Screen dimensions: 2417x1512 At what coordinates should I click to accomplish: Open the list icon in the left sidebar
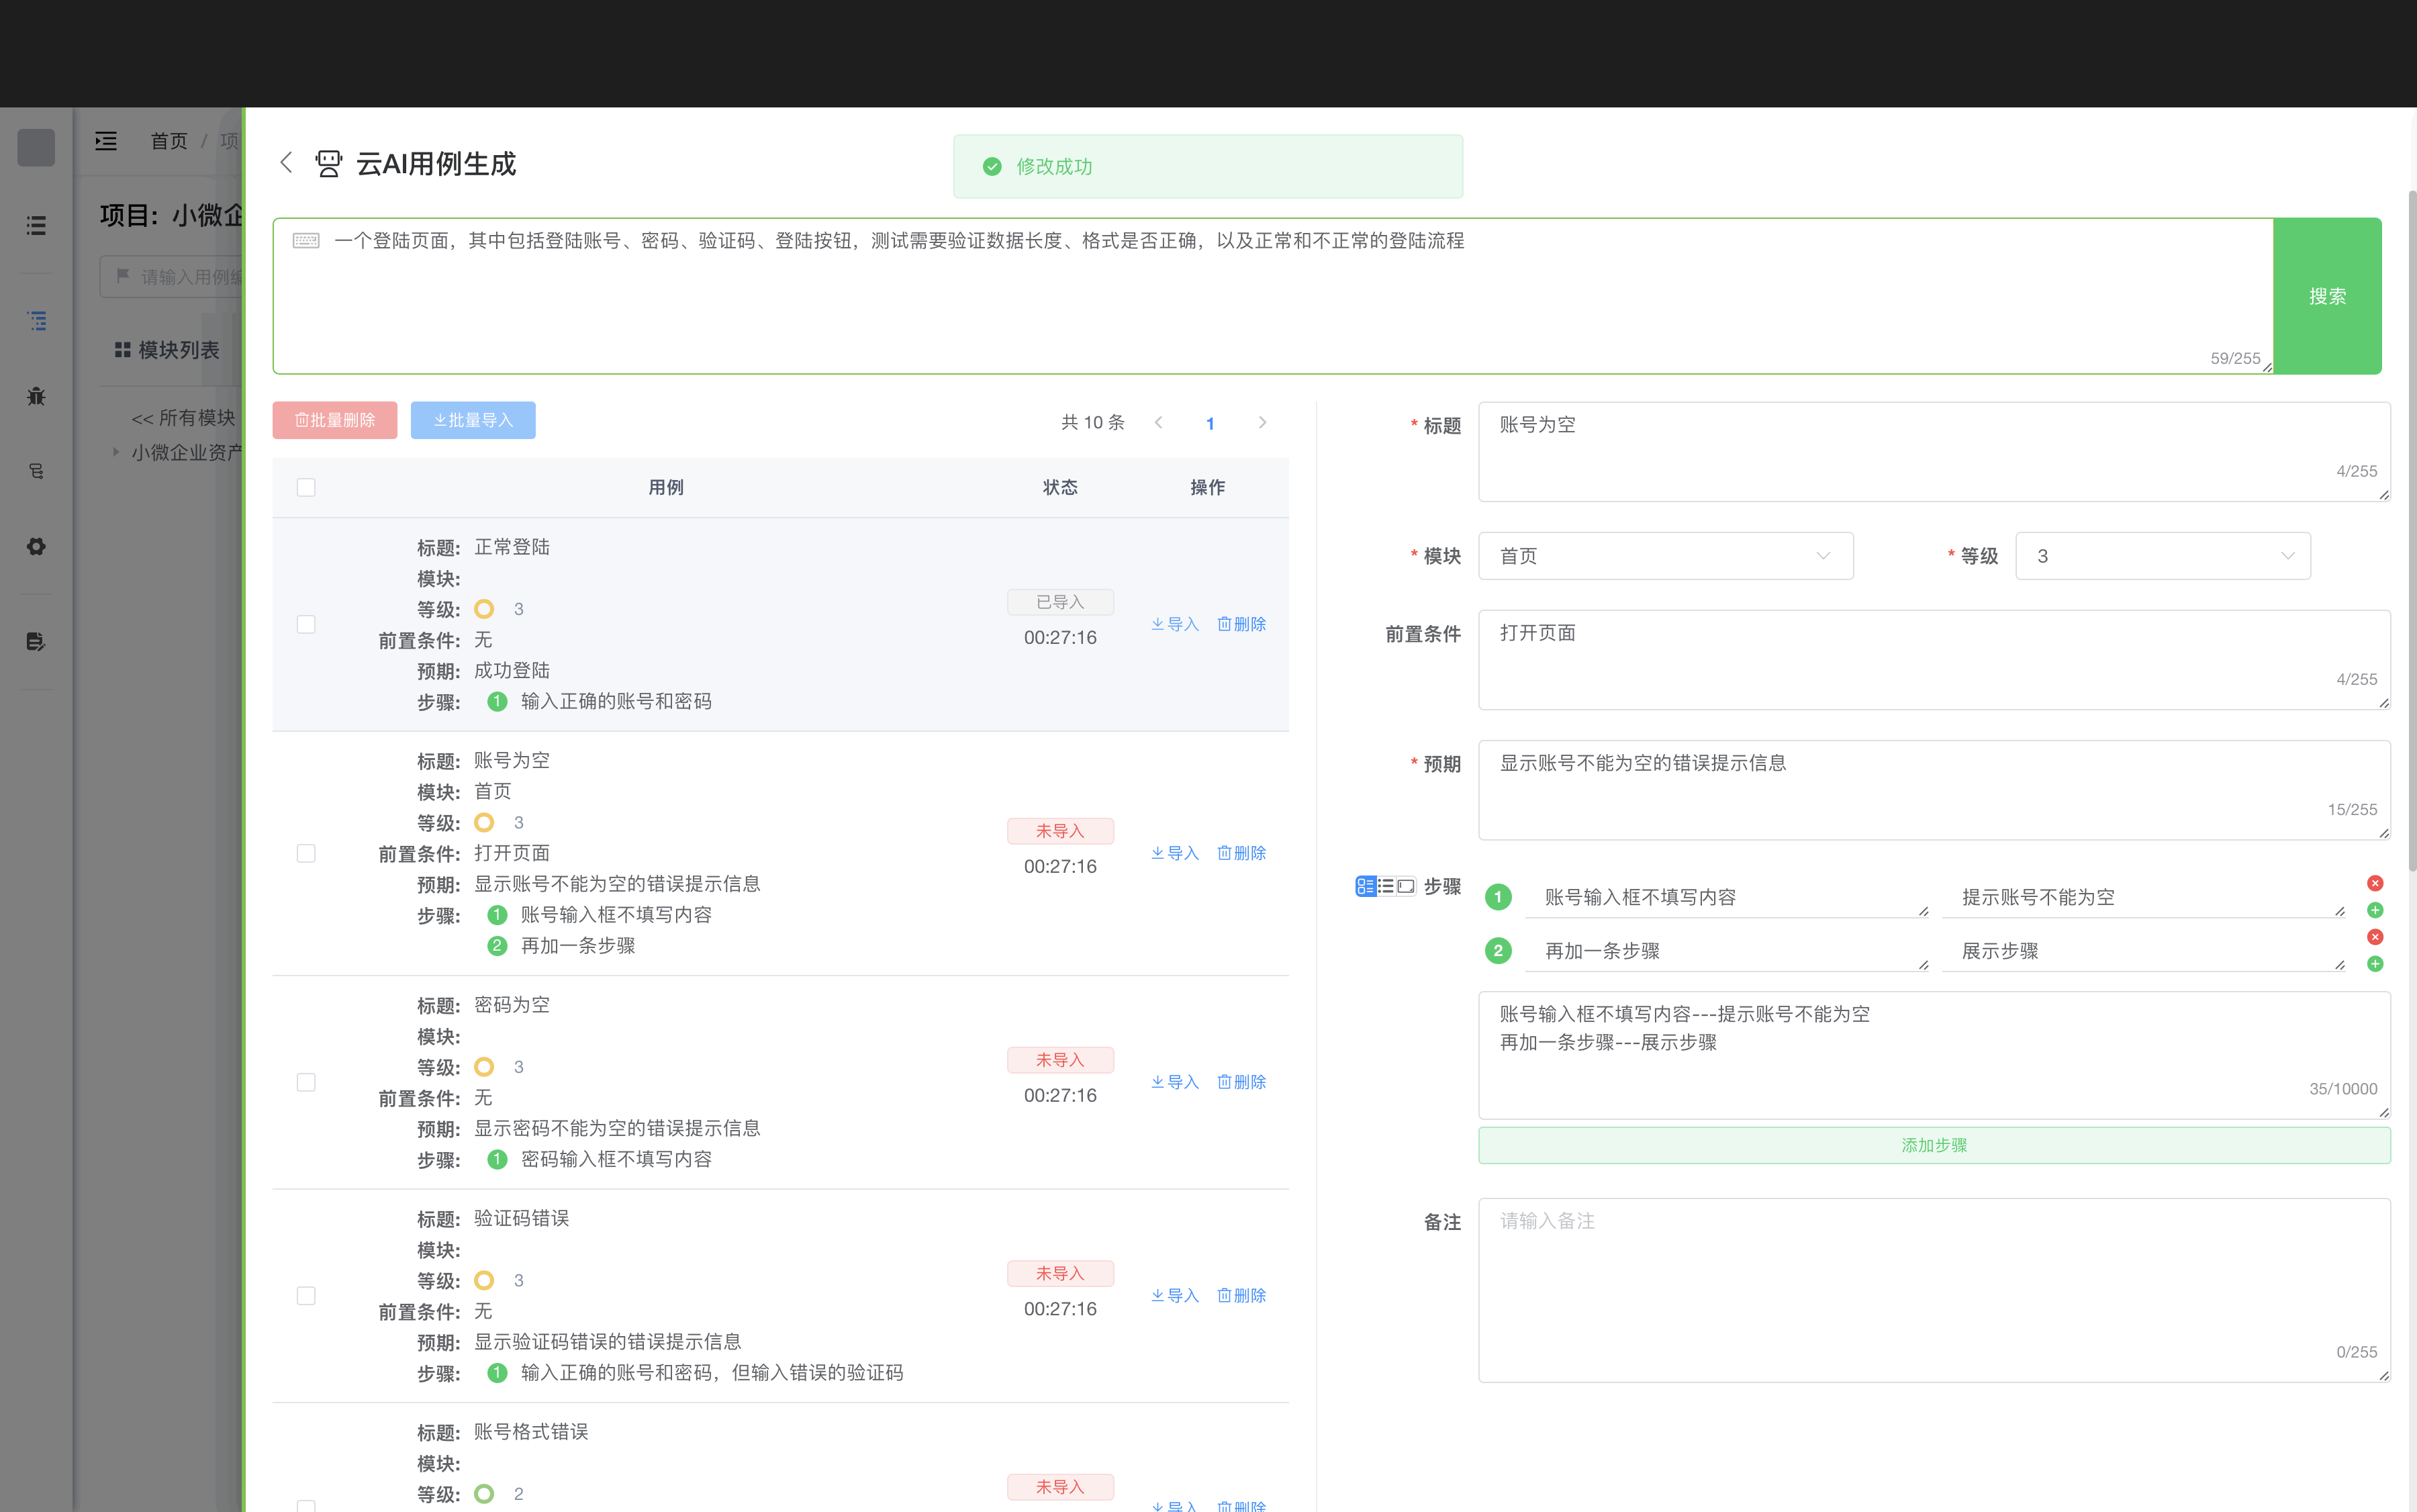(x=36, y=225)
